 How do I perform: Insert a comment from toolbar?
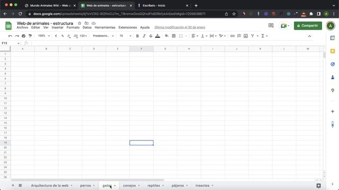[239, 36]
